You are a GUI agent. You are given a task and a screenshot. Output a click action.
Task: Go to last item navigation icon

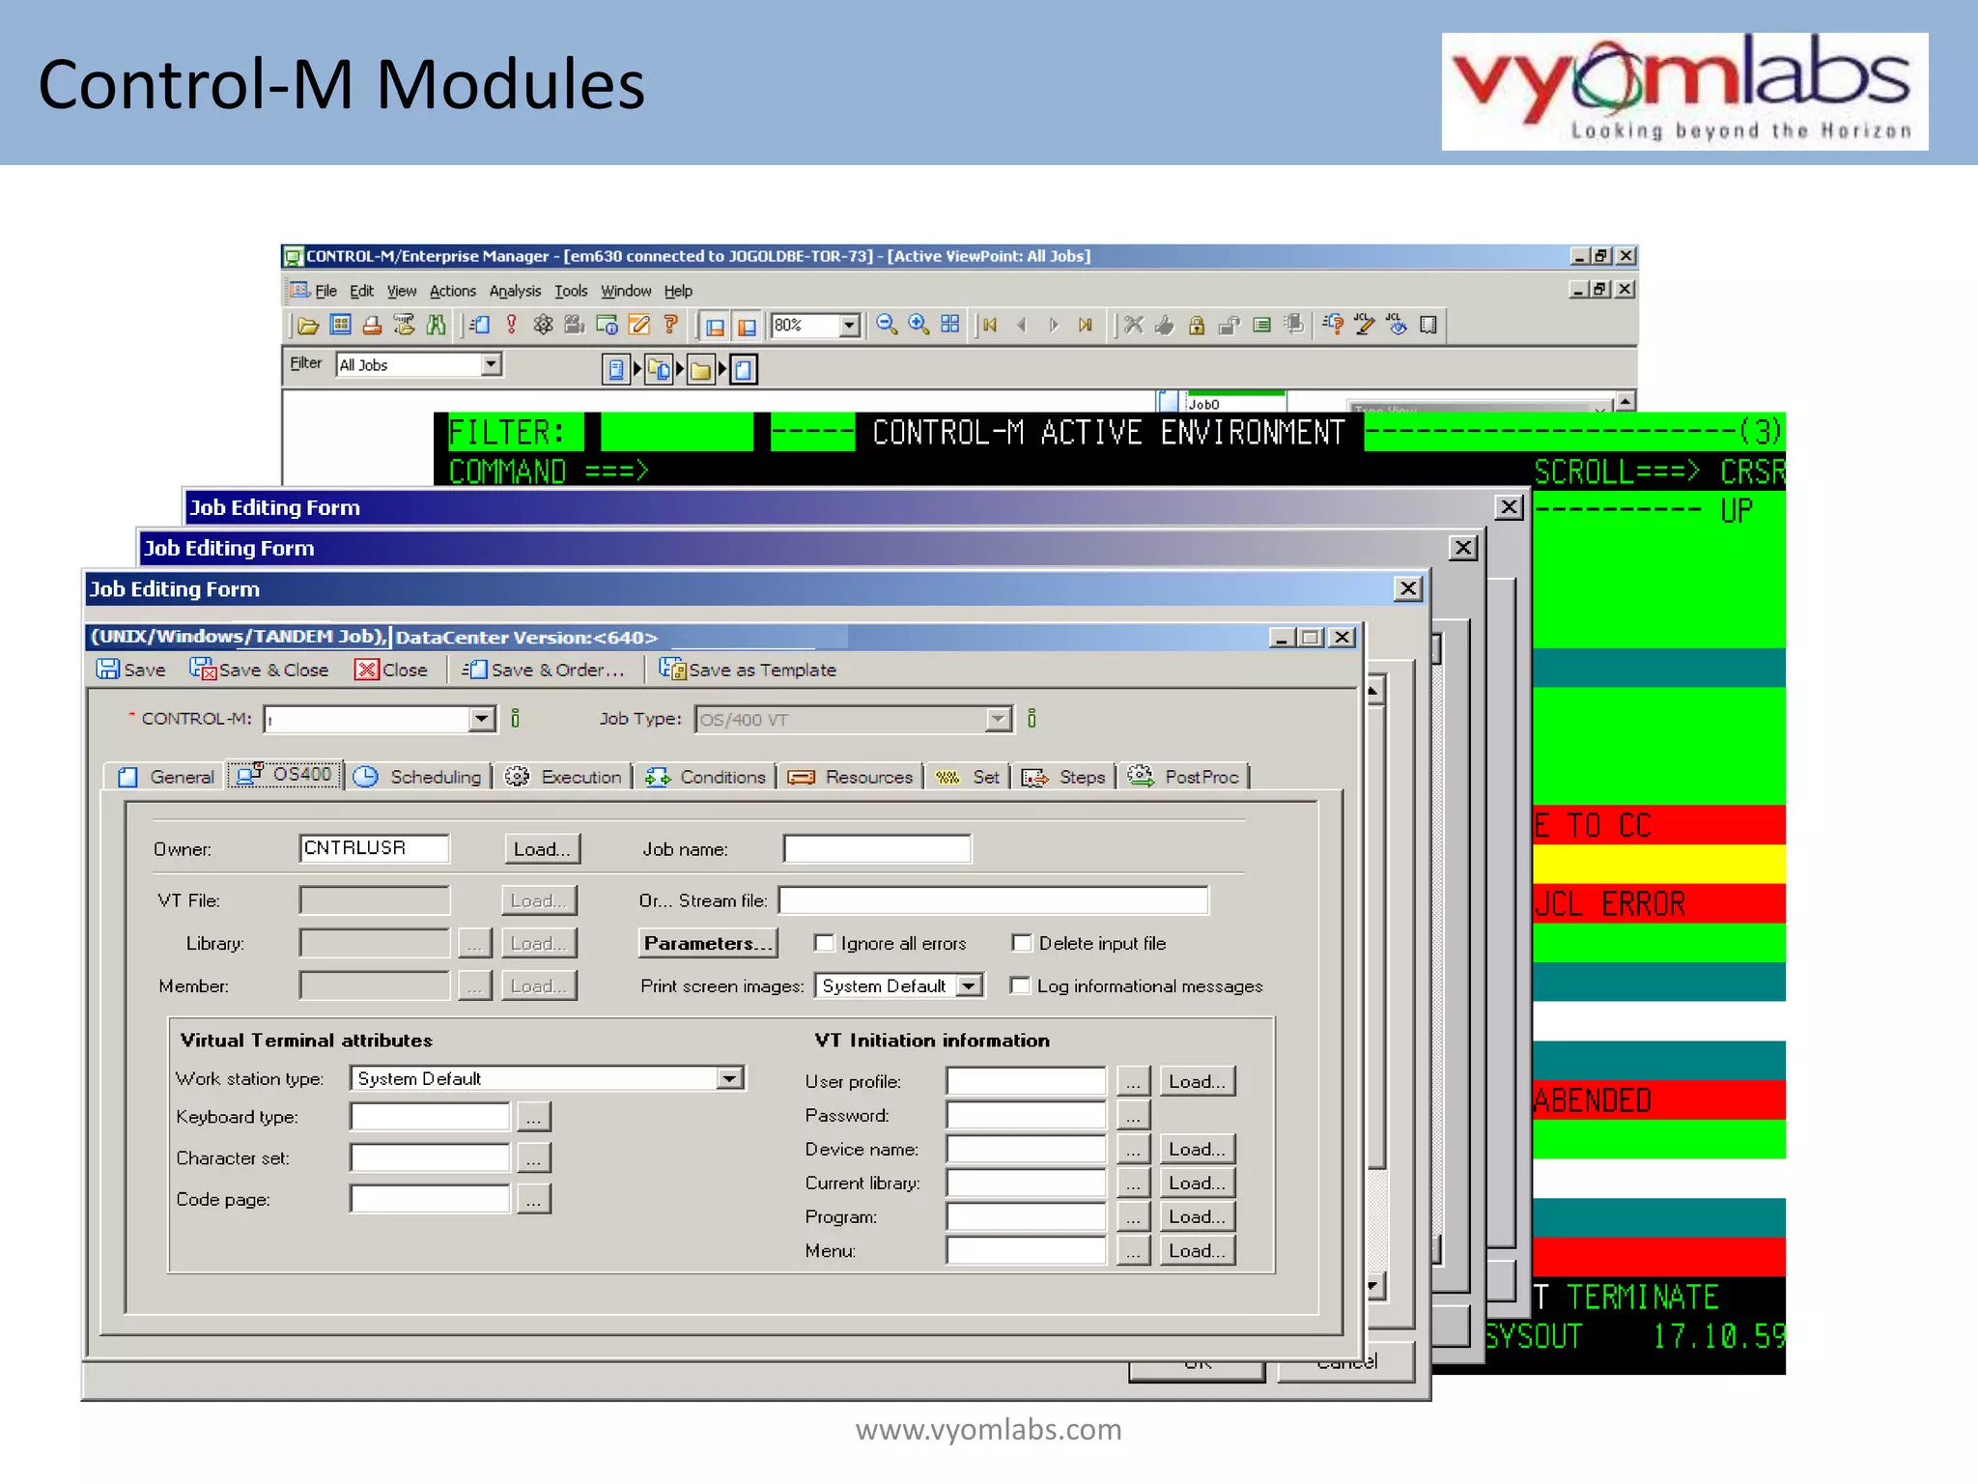[1086, 326]
